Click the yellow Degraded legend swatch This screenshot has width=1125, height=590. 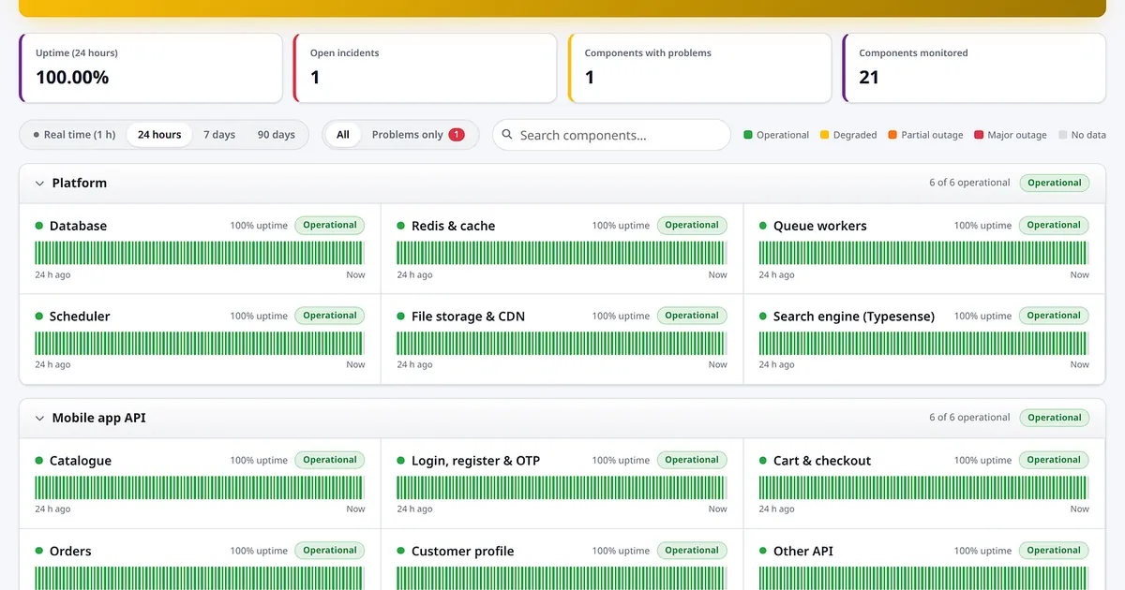pos(825,135)
